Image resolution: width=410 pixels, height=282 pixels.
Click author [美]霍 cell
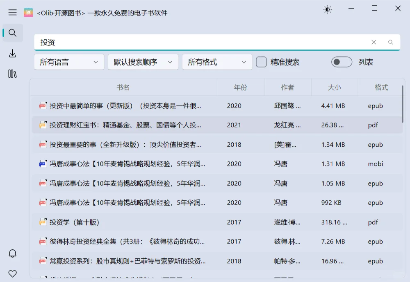(285, 144)
